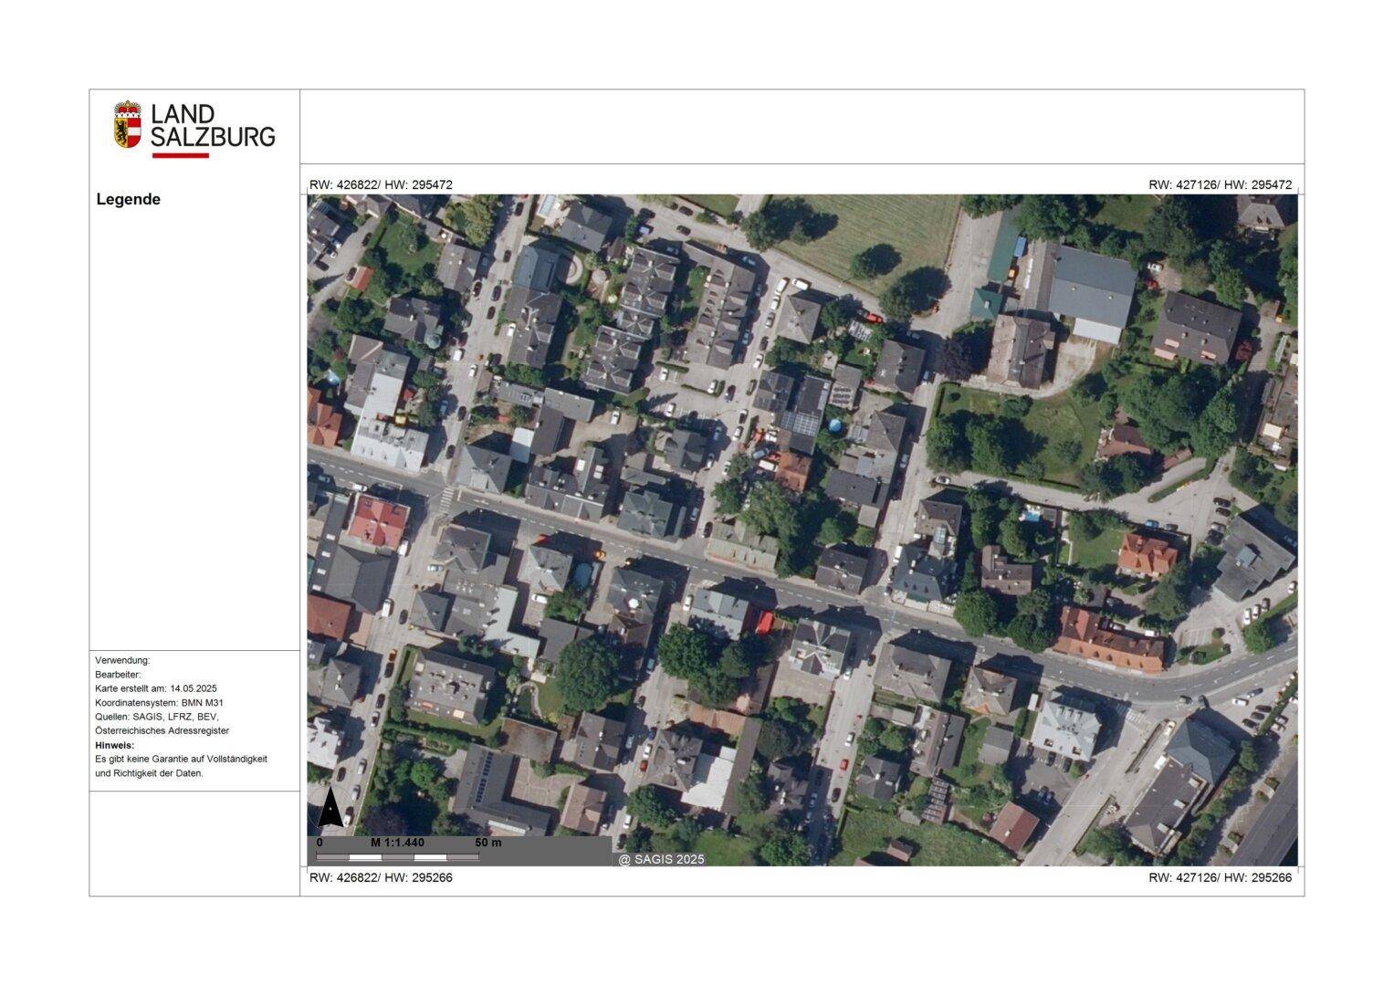This screenshot has width=1394, height=986.
Task: Click the Verwendung: line
Action: [x=122, y=660]
